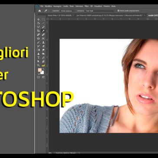Screen dimensions: 158x158
Task: Open the Visualizza menu
Action: click(x=98, y=6)
